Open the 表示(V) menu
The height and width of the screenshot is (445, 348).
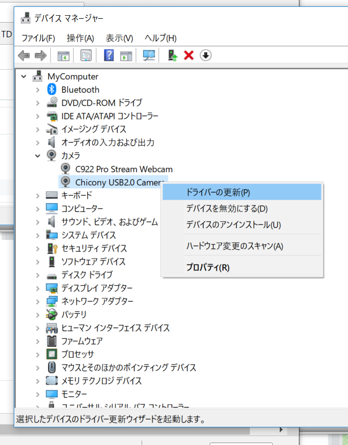click(x=119, y=38)
